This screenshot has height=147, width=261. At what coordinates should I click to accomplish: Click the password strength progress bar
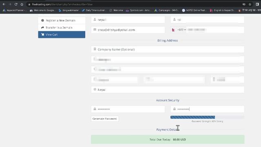(x=207, y=117)
